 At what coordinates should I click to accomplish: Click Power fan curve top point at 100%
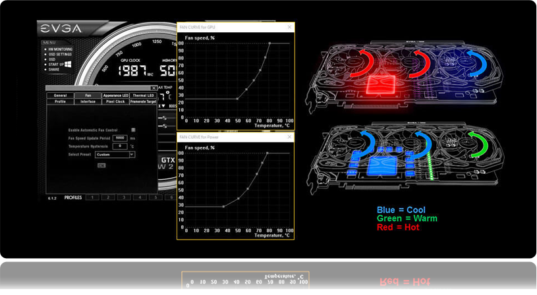point(267,153)
